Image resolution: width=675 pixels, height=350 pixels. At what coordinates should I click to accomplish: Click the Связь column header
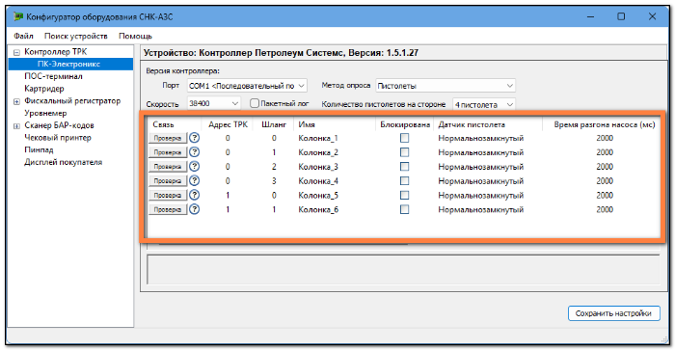163,124
